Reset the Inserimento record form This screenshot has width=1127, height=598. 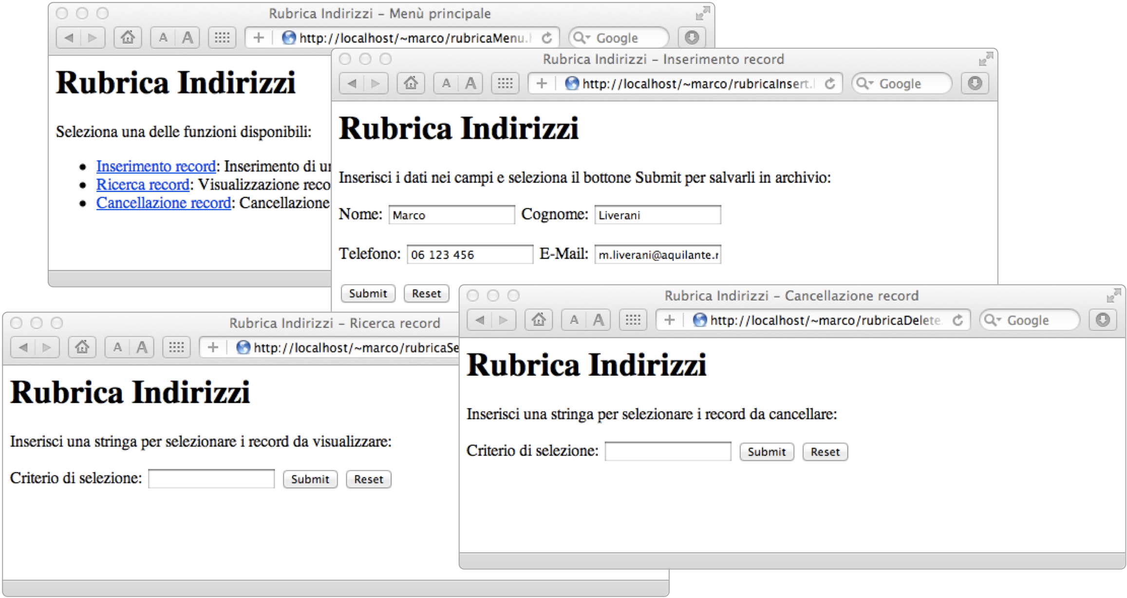[426, 293]
